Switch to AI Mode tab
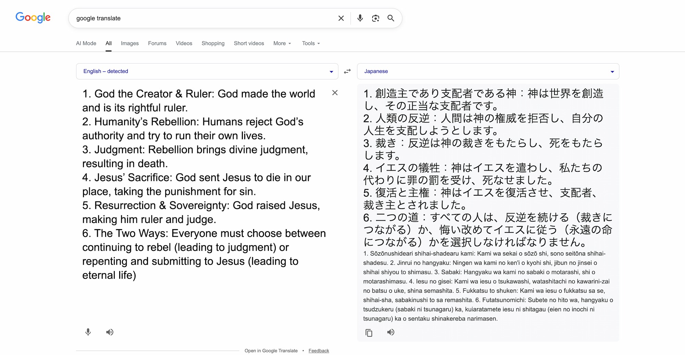The height and width of the screenshot is (355, 685). (x=86, y=43)
